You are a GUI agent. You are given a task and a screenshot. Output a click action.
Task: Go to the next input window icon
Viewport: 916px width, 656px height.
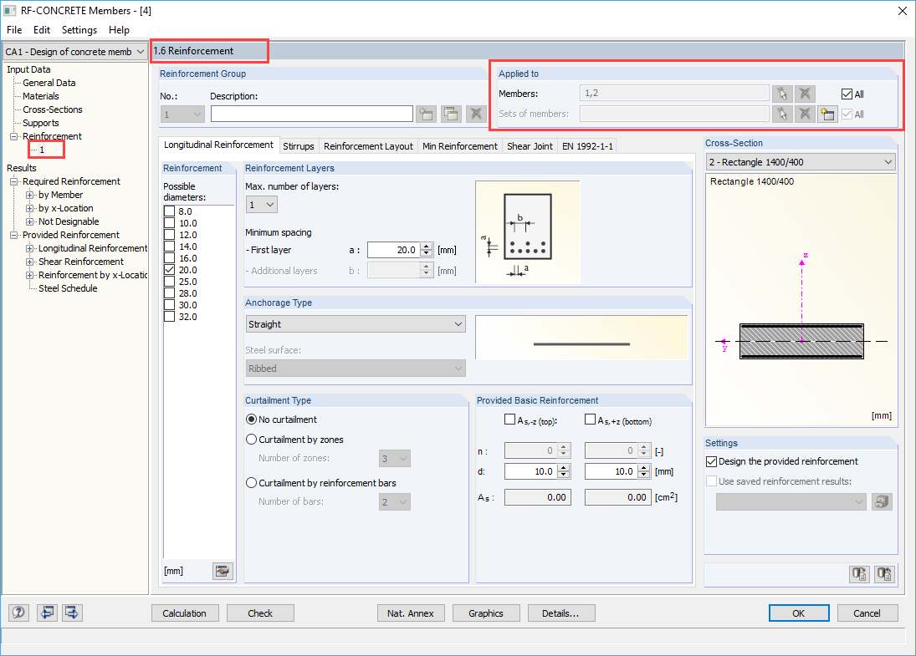[72, 613]
